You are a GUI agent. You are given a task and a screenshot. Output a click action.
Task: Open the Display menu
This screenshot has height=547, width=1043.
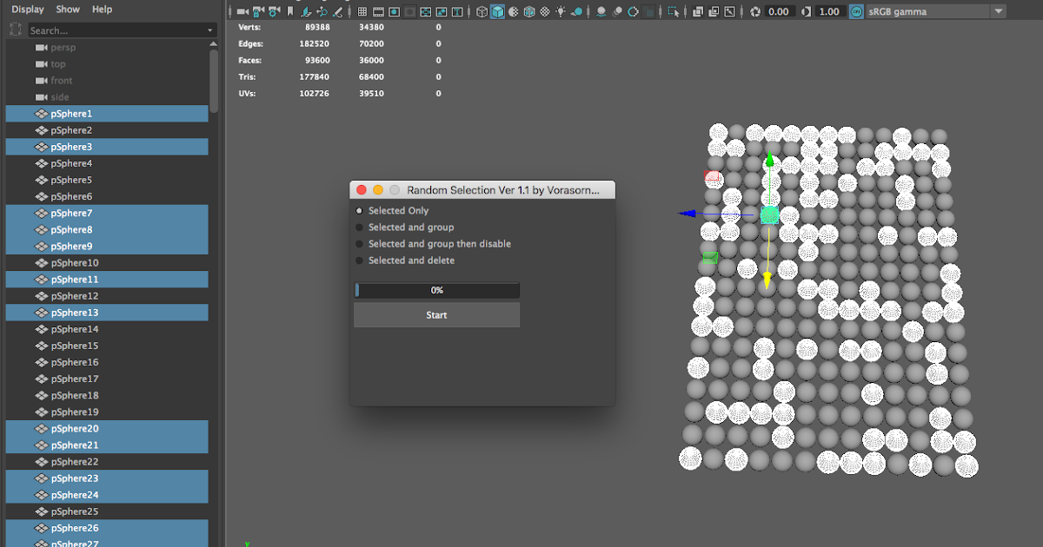click(x=27, y=10)
